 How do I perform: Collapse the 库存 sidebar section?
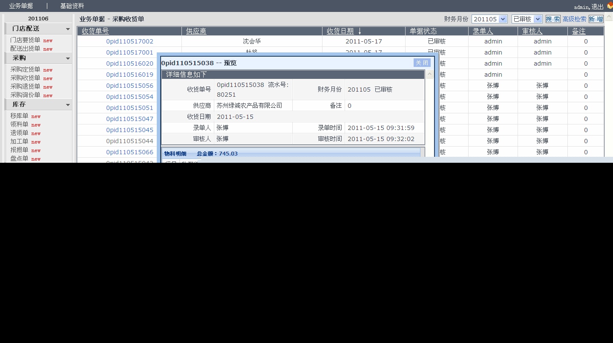tap(67, 104)
